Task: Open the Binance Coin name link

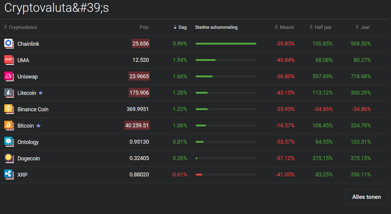Action: (33, 109)
